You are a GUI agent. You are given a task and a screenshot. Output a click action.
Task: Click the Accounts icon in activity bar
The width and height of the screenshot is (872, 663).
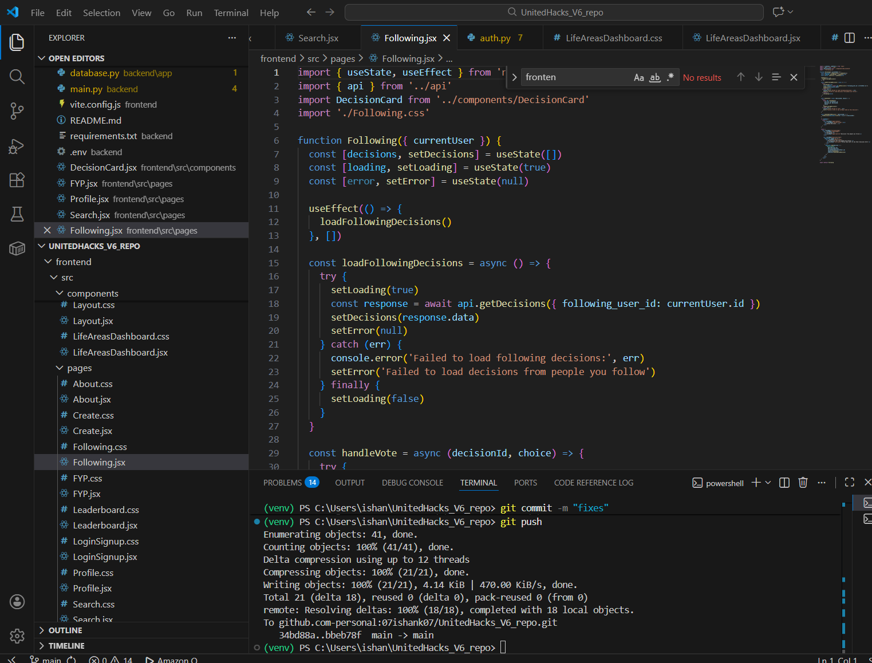click(17, 602)
